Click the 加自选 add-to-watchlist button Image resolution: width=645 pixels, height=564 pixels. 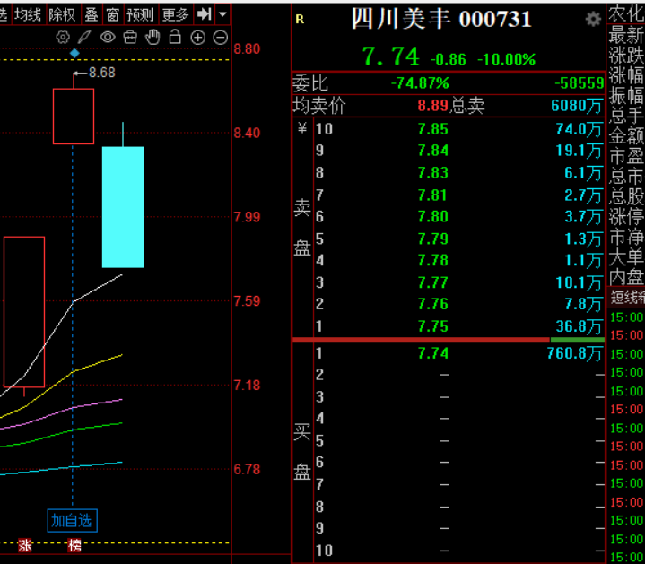(x=72, y=521)
